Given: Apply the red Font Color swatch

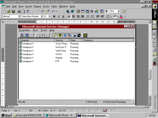Looking at the screenshot, I should [121, 16].
